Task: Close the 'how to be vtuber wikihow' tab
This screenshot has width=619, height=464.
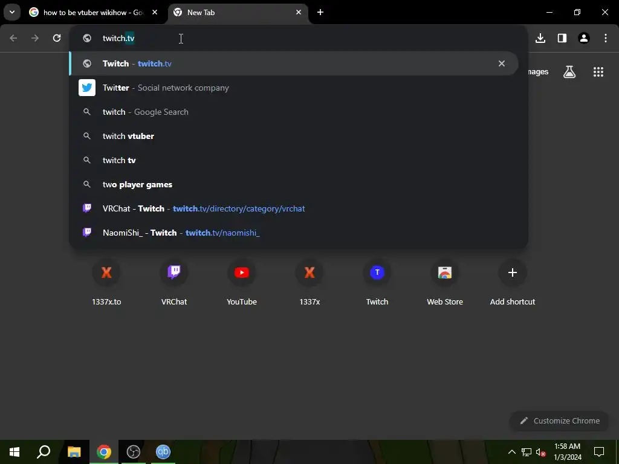Action: (x=155, y=12)
